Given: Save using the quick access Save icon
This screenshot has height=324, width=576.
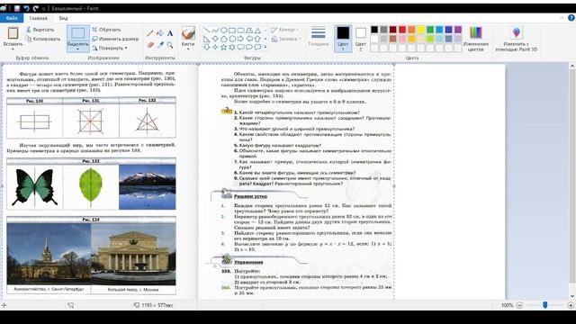Looking at the screenshot, I should point(17,8).
